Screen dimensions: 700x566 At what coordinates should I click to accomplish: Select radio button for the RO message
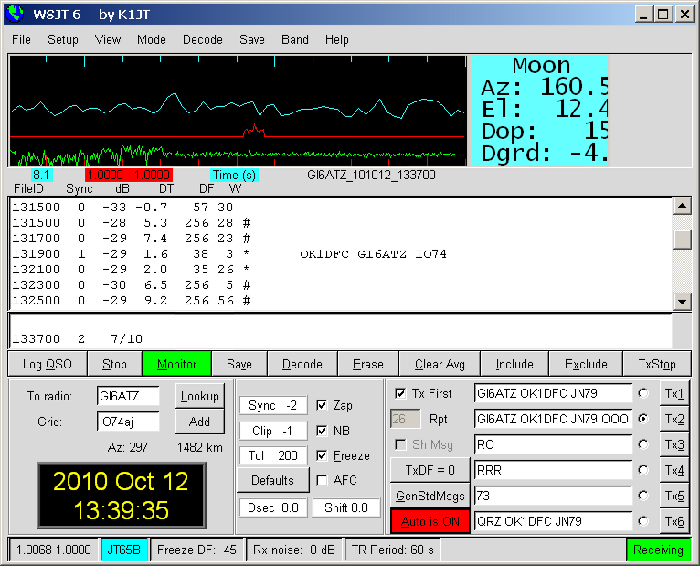tap(643, 444)
